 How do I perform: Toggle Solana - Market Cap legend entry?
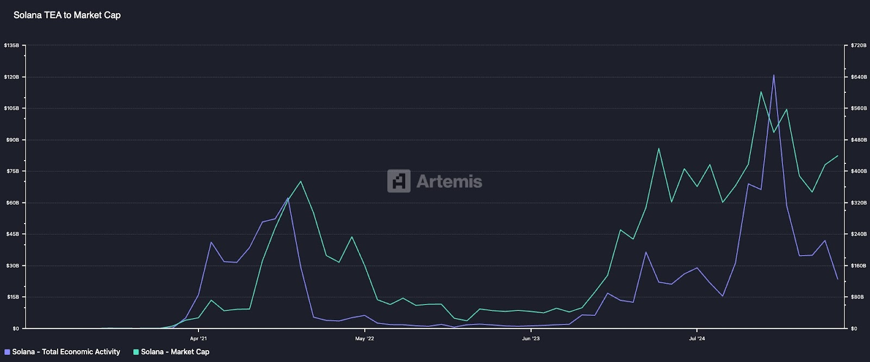(171, 352)
